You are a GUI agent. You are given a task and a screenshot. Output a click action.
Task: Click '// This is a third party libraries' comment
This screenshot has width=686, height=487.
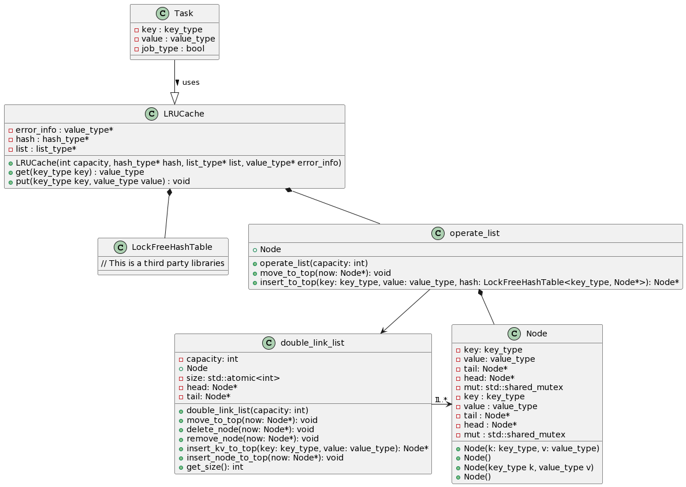point(163,263)
